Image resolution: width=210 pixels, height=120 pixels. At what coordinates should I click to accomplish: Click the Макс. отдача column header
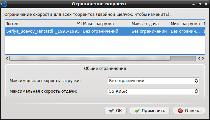[x=149, y=24]
